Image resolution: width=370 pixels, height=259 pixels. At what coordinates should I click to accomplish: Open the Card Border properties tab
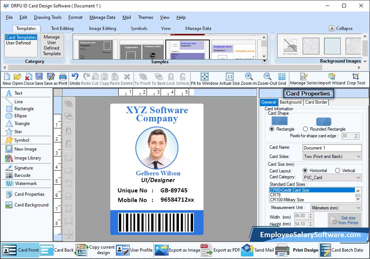pyautogui.click(x=316, y=102)
